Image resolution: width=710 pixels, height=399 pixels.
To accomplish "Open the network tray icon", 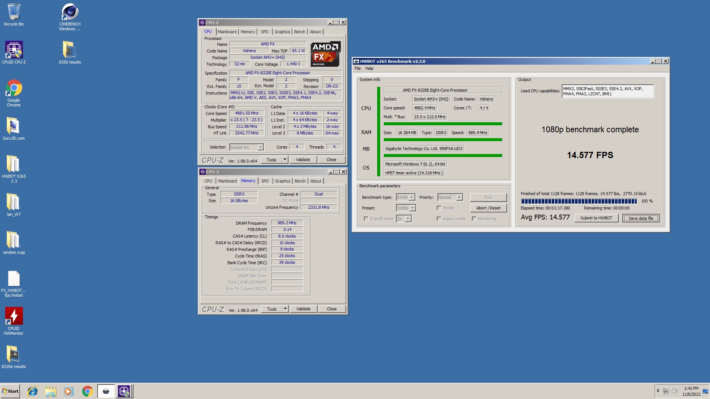I will coord(666,391).
